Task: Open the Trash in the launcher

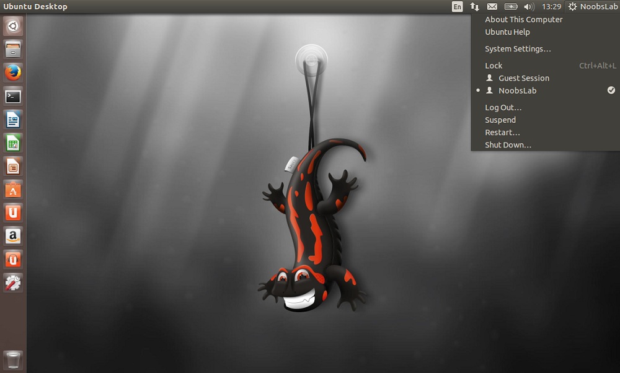Action: click(13, 360)
